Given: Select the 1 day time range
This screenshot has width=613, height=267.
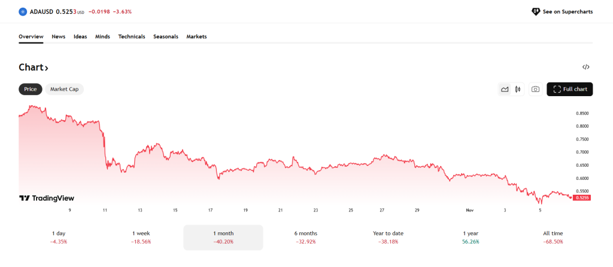Looking at the screenshot, I should (59, 237).
